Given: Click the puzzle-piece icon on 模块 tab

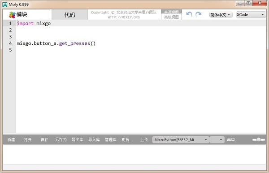Looking at the screenshot, I should pos(12,15).
